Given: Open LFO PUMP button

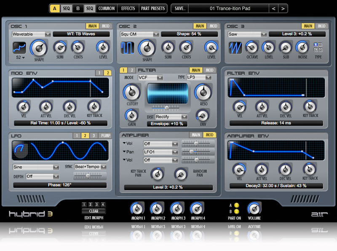Looking at the screenshot, I should point(105,135).
